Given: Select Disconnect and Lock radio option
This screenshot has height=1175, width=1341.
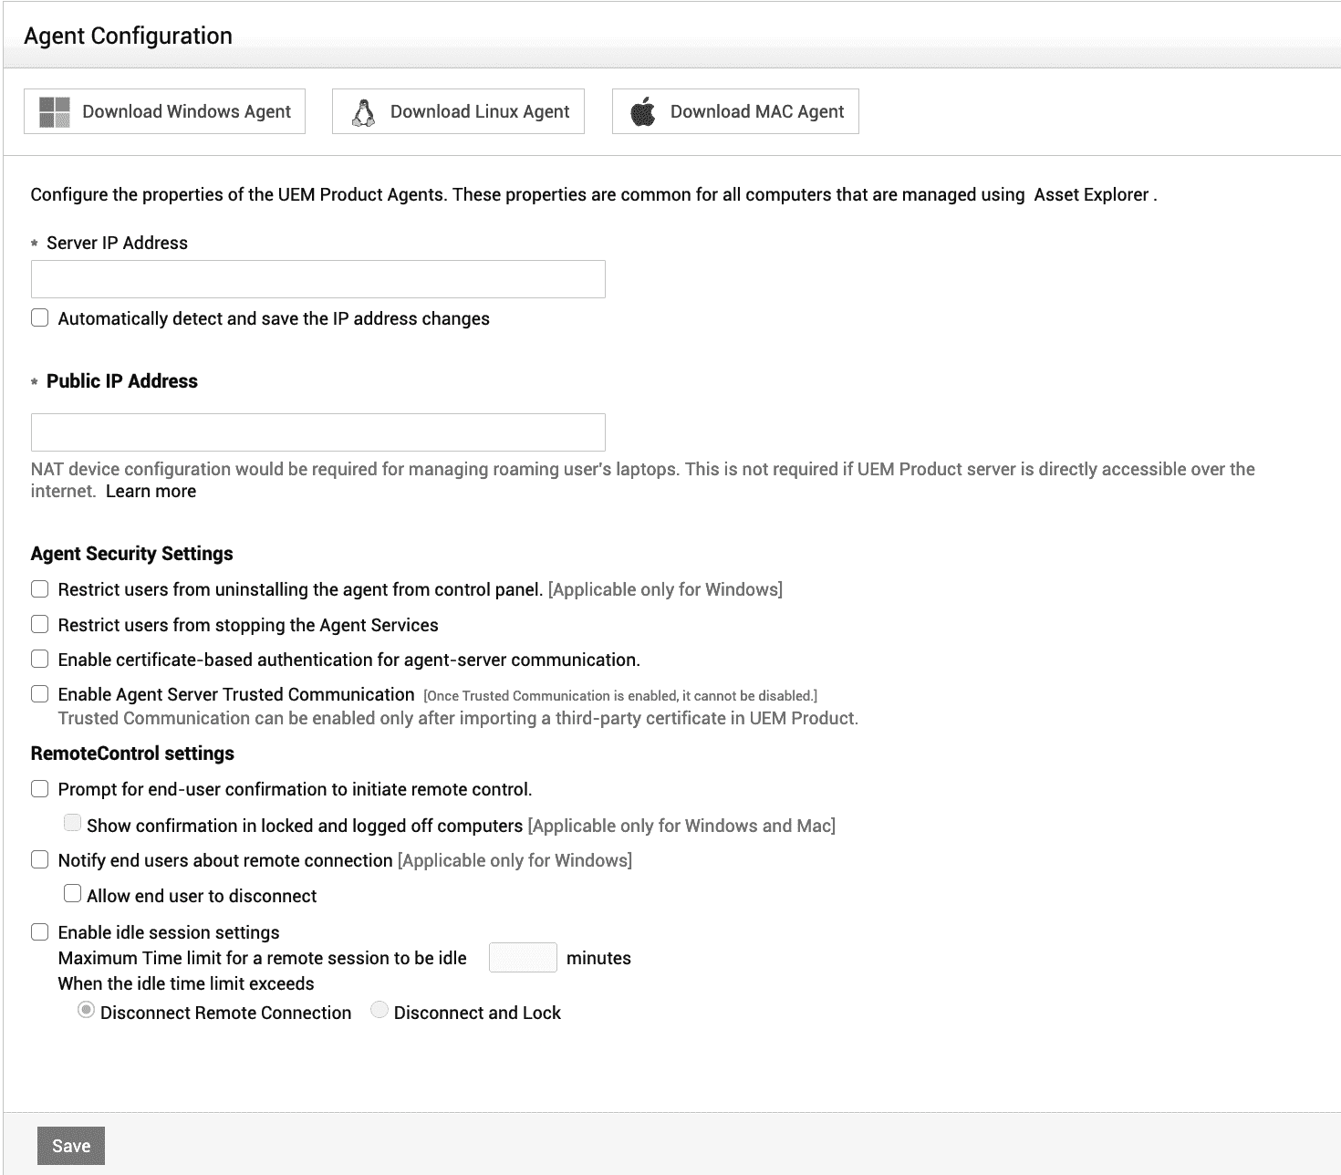Looking at the screenshot, I should 379,1011.
